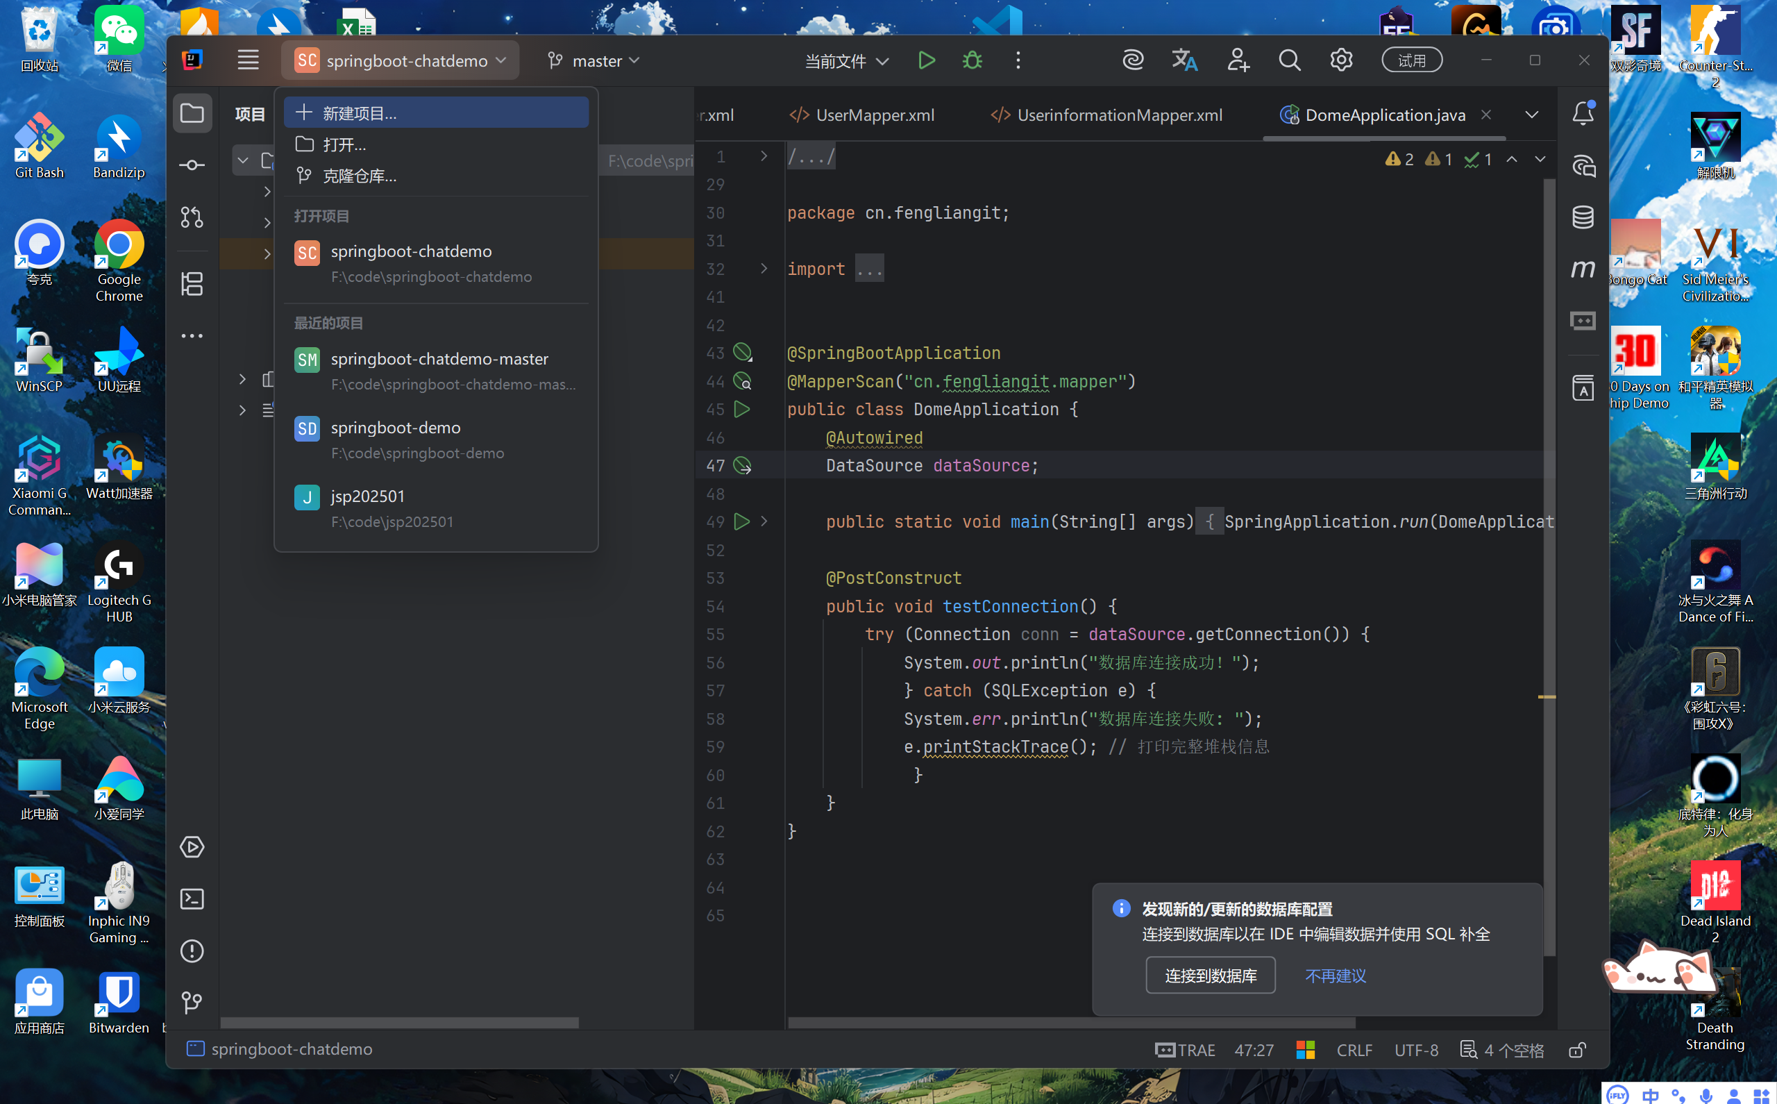The image size is (1777, 1104).
Task: Expand folded comment on line 1
Action: coord(764,156)
